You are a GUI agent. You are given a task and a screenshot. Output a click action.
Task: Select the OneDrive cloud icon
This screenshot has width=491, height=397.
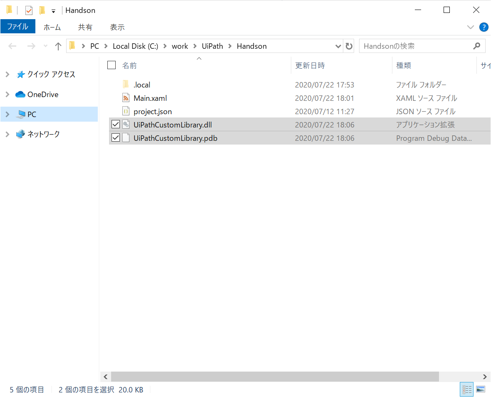point(20,94)
